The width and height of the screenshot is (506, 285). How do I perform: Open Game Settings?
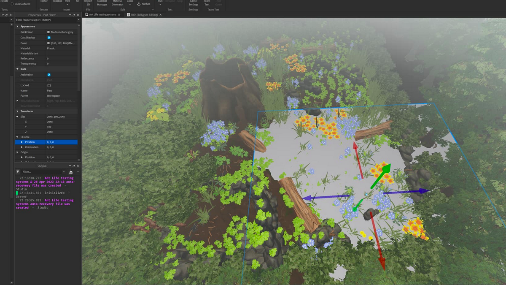(193, 3)
